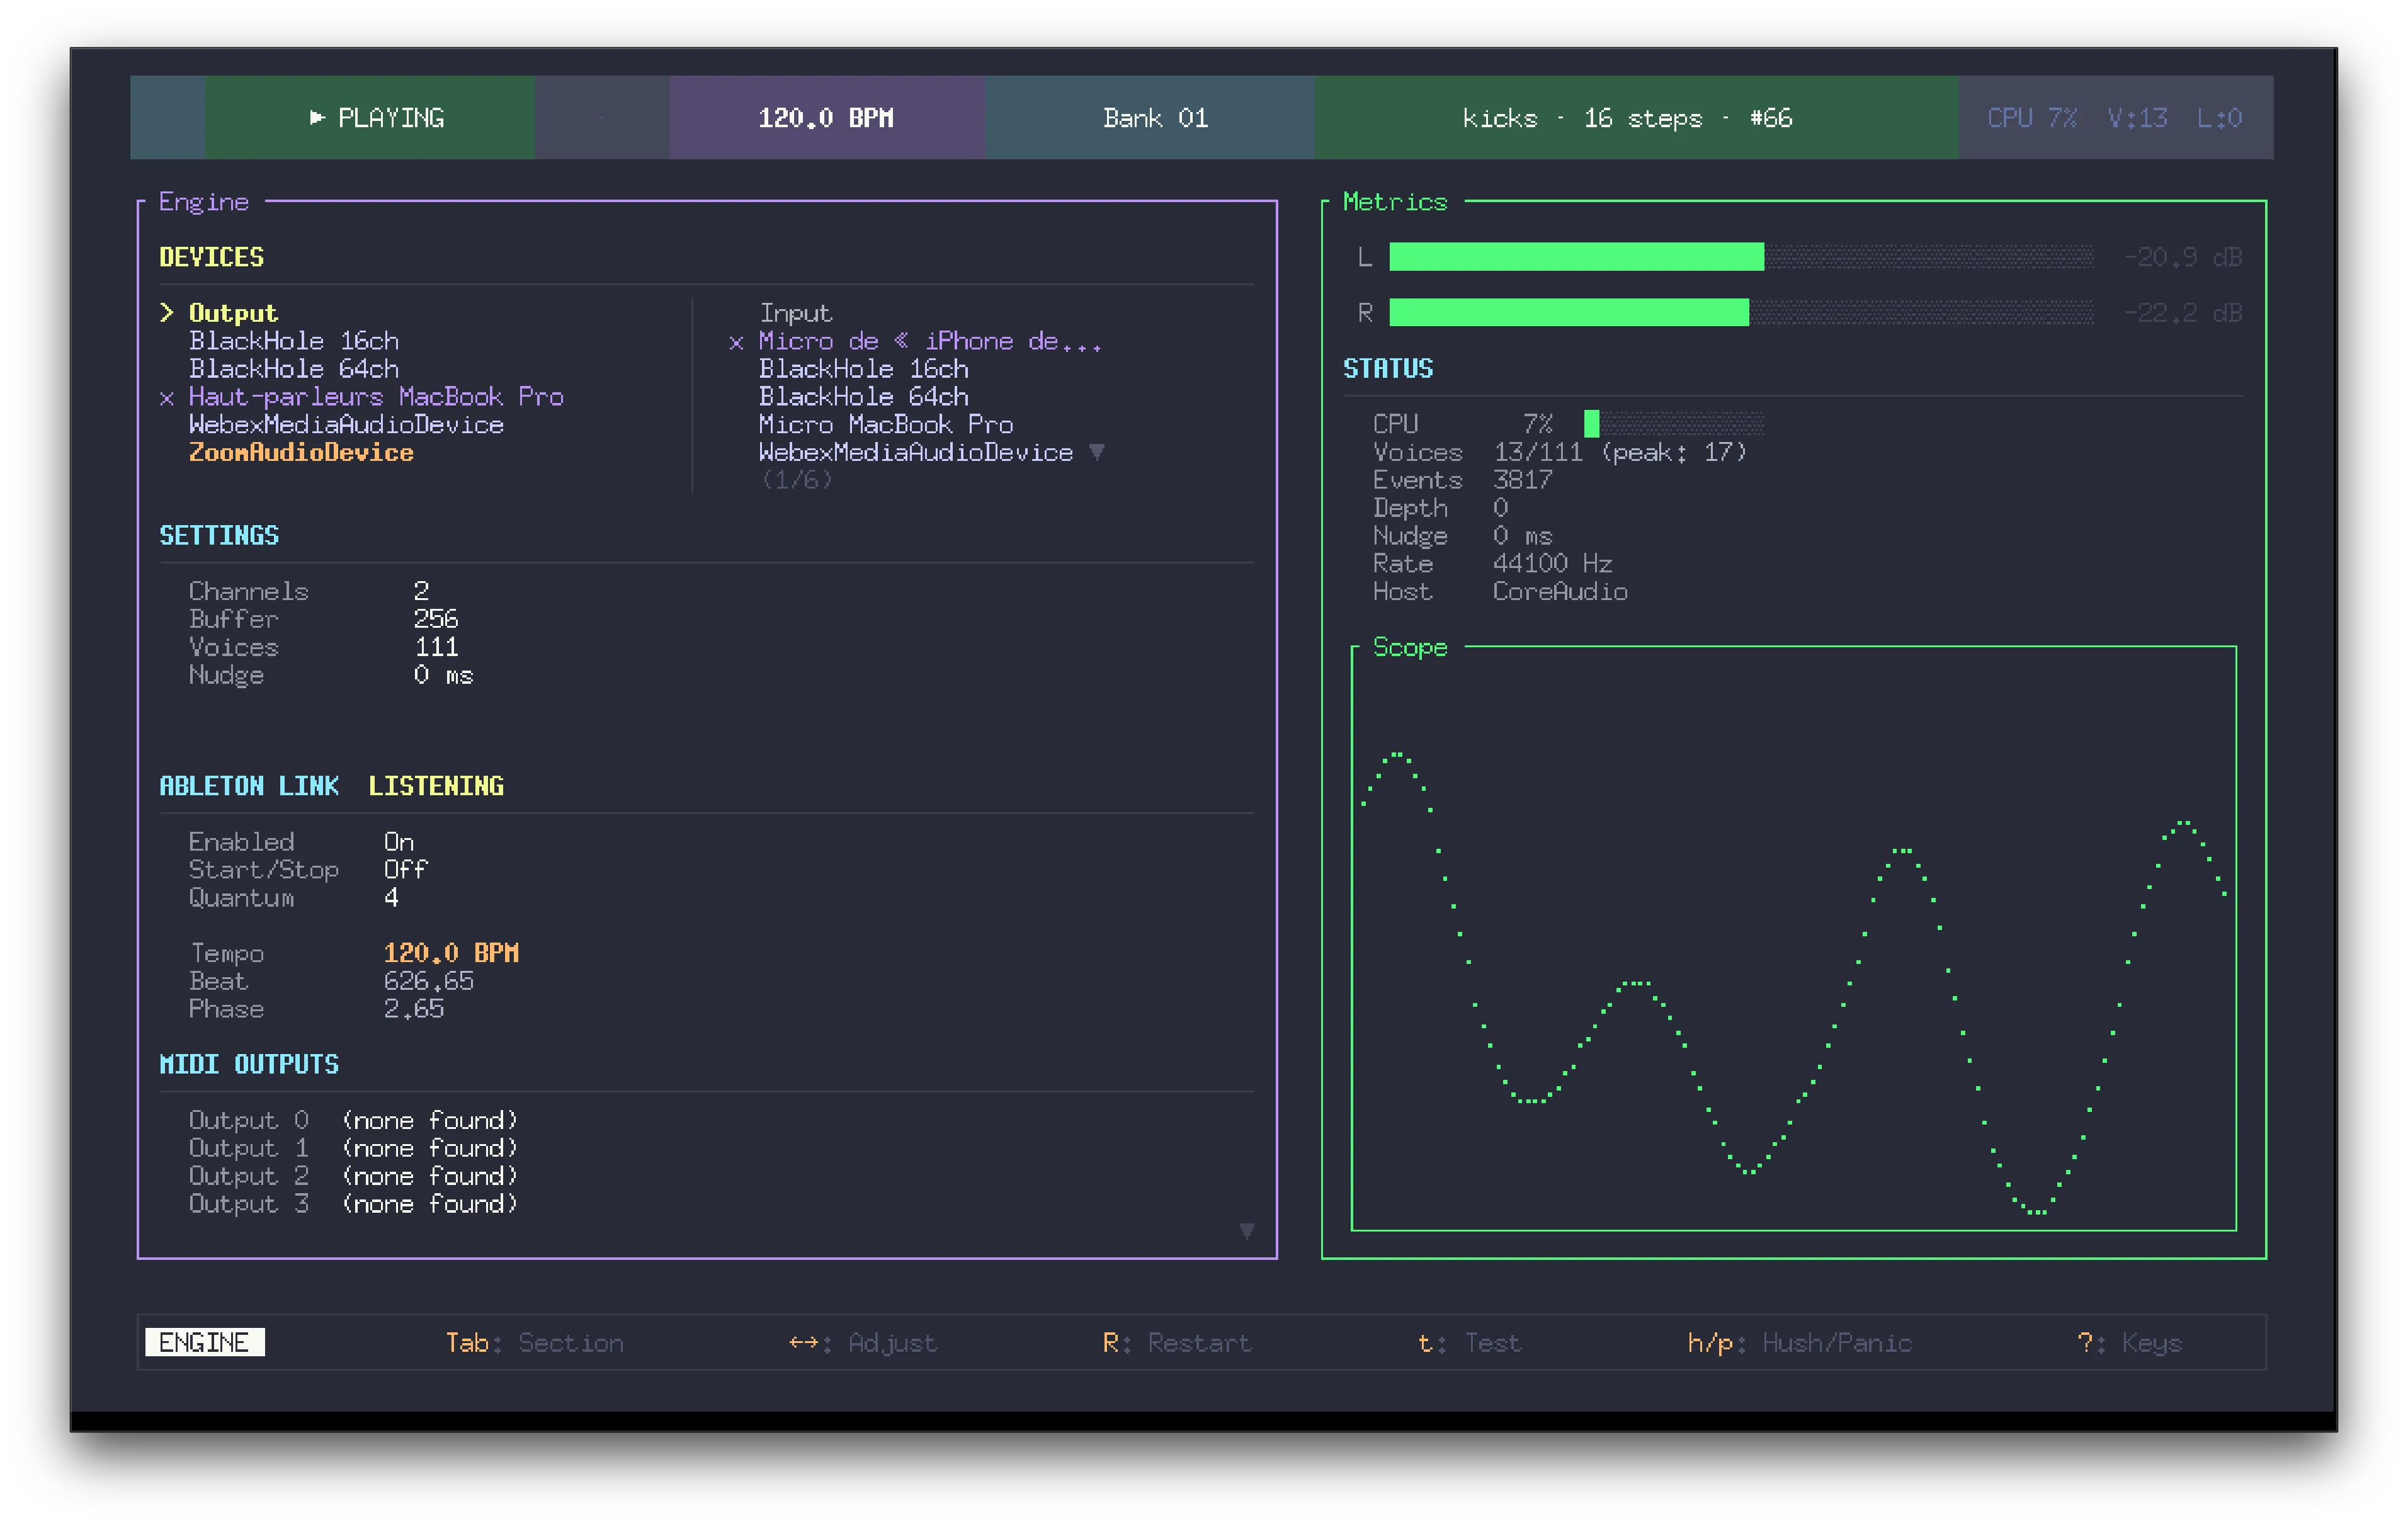This screenshot has height=1525, width=2408.
Task: Open the Bank 01 selector
Action: pos(1154,118)
